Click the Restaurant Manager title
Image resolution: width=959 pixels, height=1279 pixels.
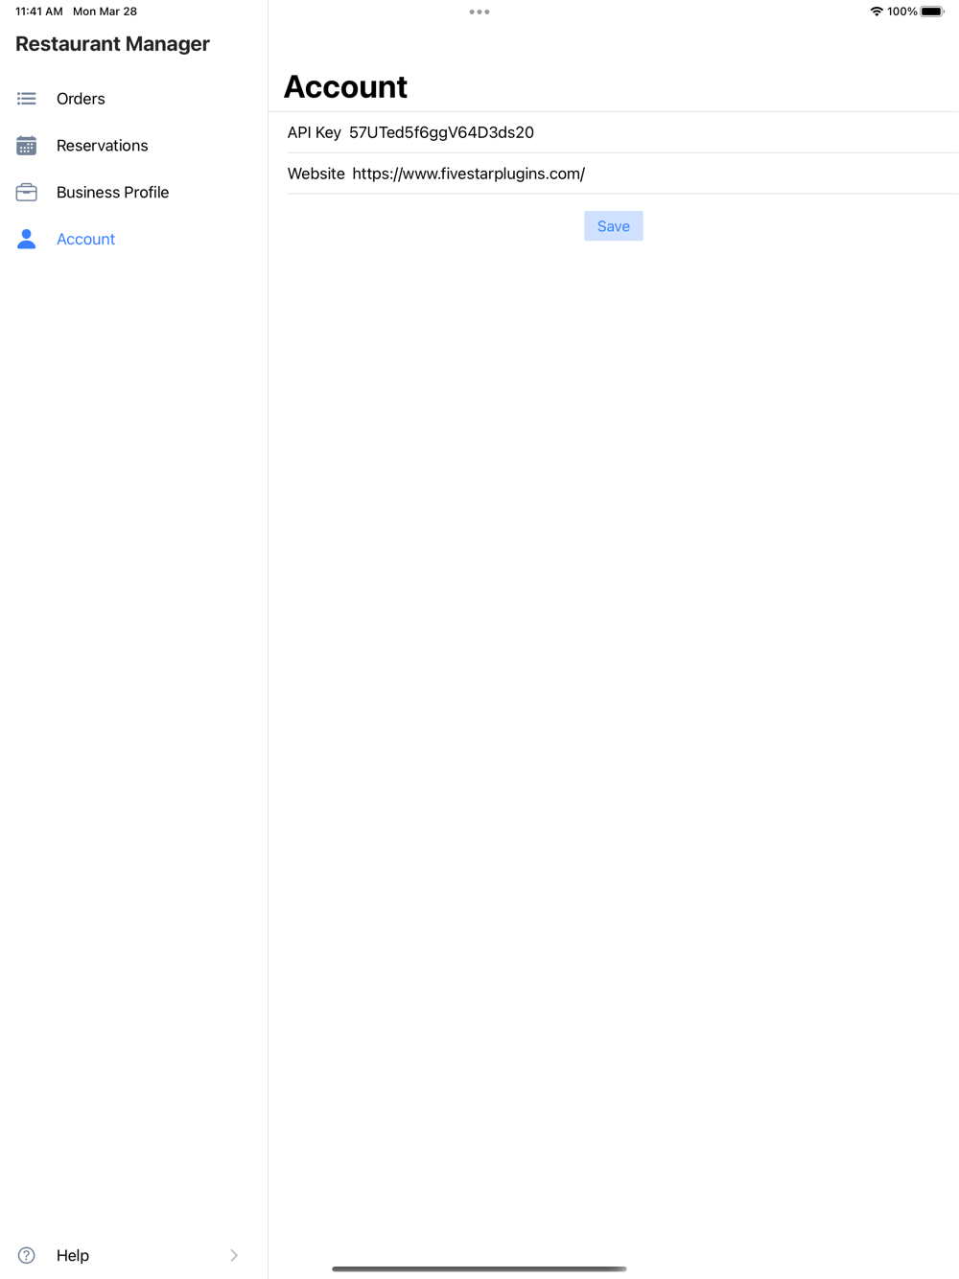coord(112,44)
